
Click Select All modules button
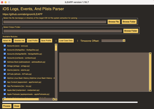click(x=7, y=41)
